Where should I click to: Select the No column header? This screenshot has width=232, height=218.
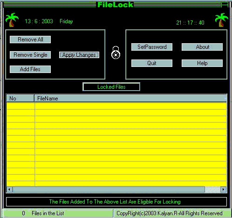click(x=20, y=99)
